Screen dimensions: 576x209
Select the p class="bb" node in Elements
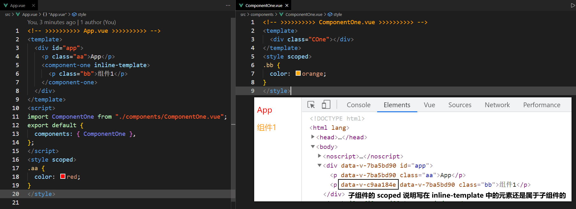click(x=430, y=185)
